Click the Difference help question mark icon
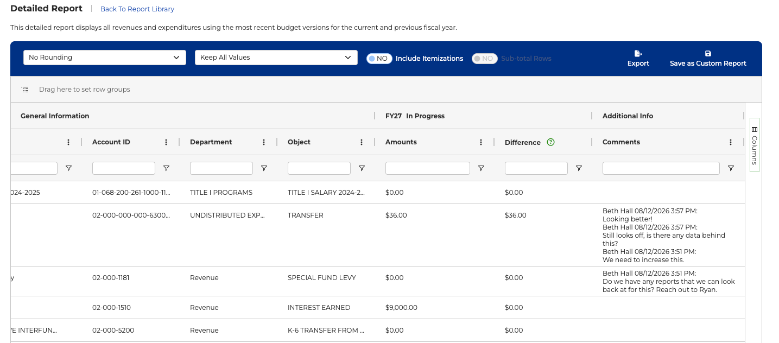 coord(550,142)
